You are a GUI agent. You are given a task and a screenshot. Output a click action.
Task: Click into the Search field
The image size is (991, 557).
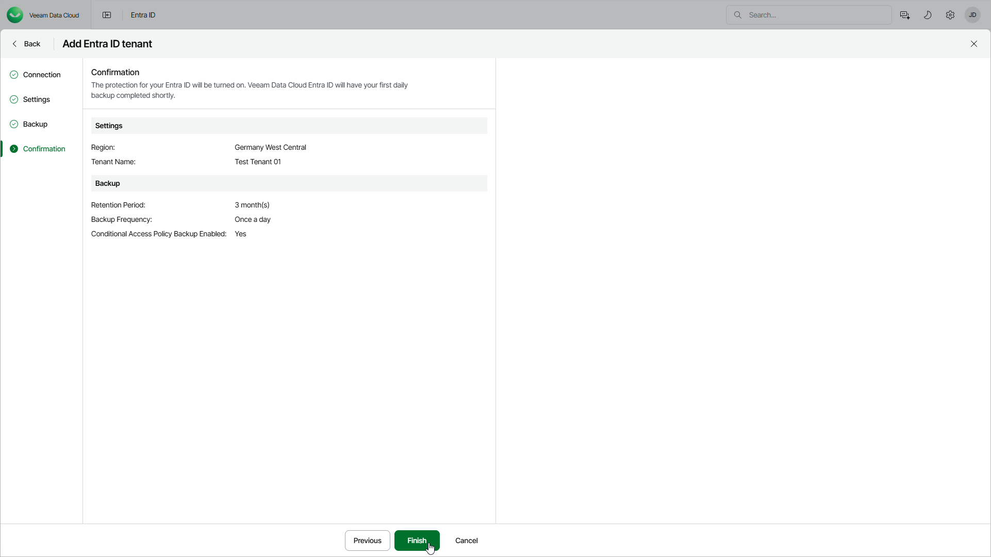[x=815, y=15]
